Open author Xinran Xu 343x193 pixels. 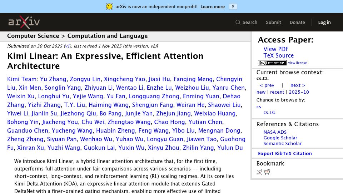30,148
